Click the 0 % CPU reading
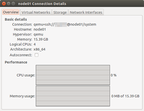This screenshot has width=144, height=111. coord(114,75)
